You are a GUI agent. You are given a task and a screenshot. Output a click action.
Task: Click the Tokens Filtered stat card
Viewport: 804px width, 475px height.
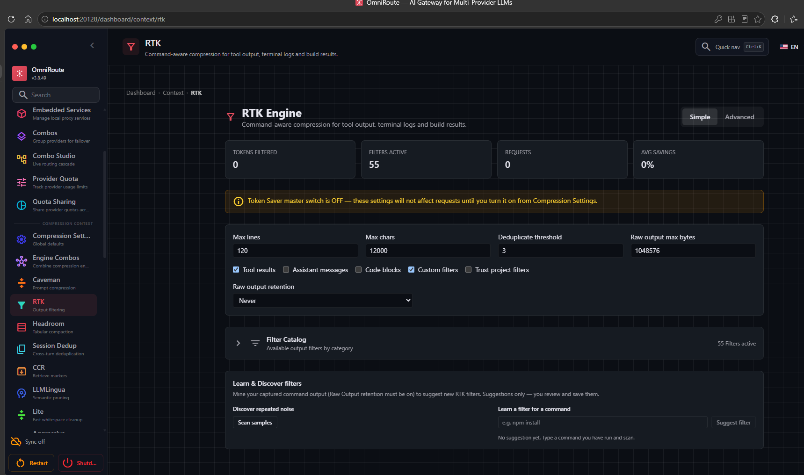pyautogui.click(x=290, y=159)
